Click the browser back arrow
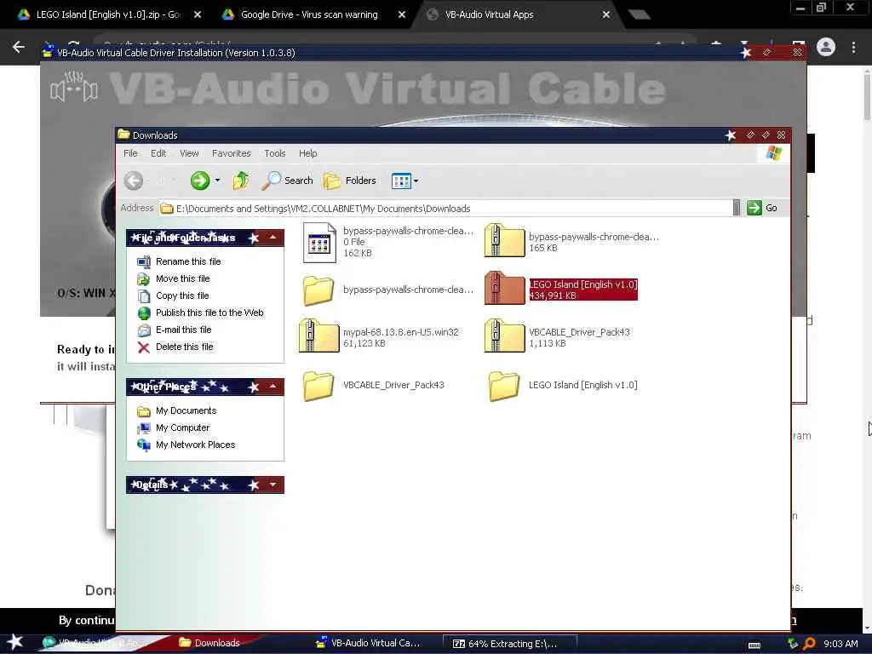The width and height of the screenshot is (872, 654). coord(19,48)
